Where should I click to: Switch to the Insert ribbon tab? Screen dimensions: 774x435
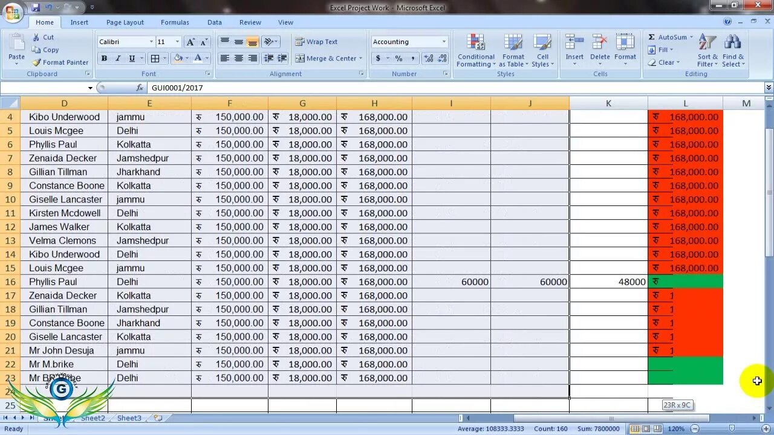click(79, 22)
